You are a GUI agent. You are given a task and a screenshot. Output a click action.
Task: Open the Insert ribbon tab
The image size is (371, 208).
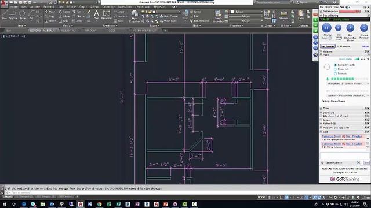coord(23,7)
